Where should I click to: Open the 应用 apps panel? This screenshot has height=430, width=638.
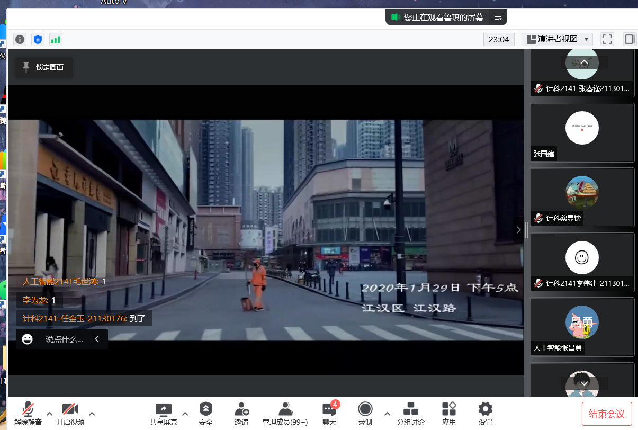coord(449,413)
